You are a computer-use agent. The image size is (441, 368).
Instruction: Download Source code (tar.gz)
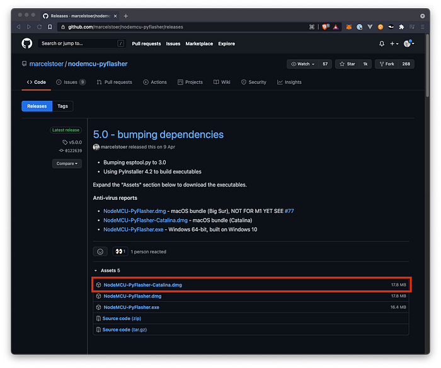pyautogui.click(x=125, y=330)
